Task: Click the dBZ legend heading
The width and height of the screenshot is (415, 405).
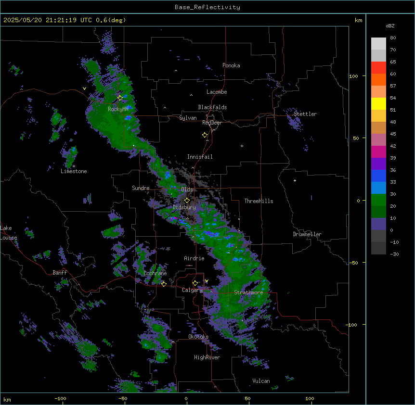Action: click(390, 26)
